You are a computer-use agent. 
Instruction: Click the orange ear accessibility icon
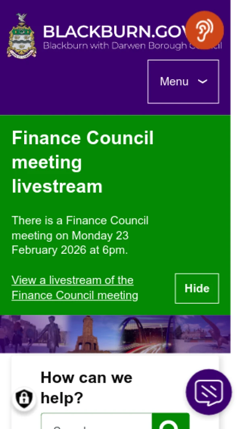(x=204, y=29)
